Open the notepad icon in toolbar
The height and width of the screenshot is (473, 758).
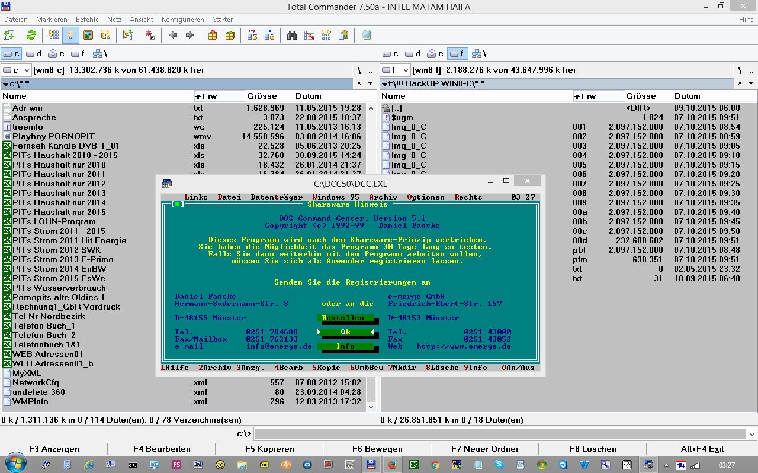pos(366,35)
